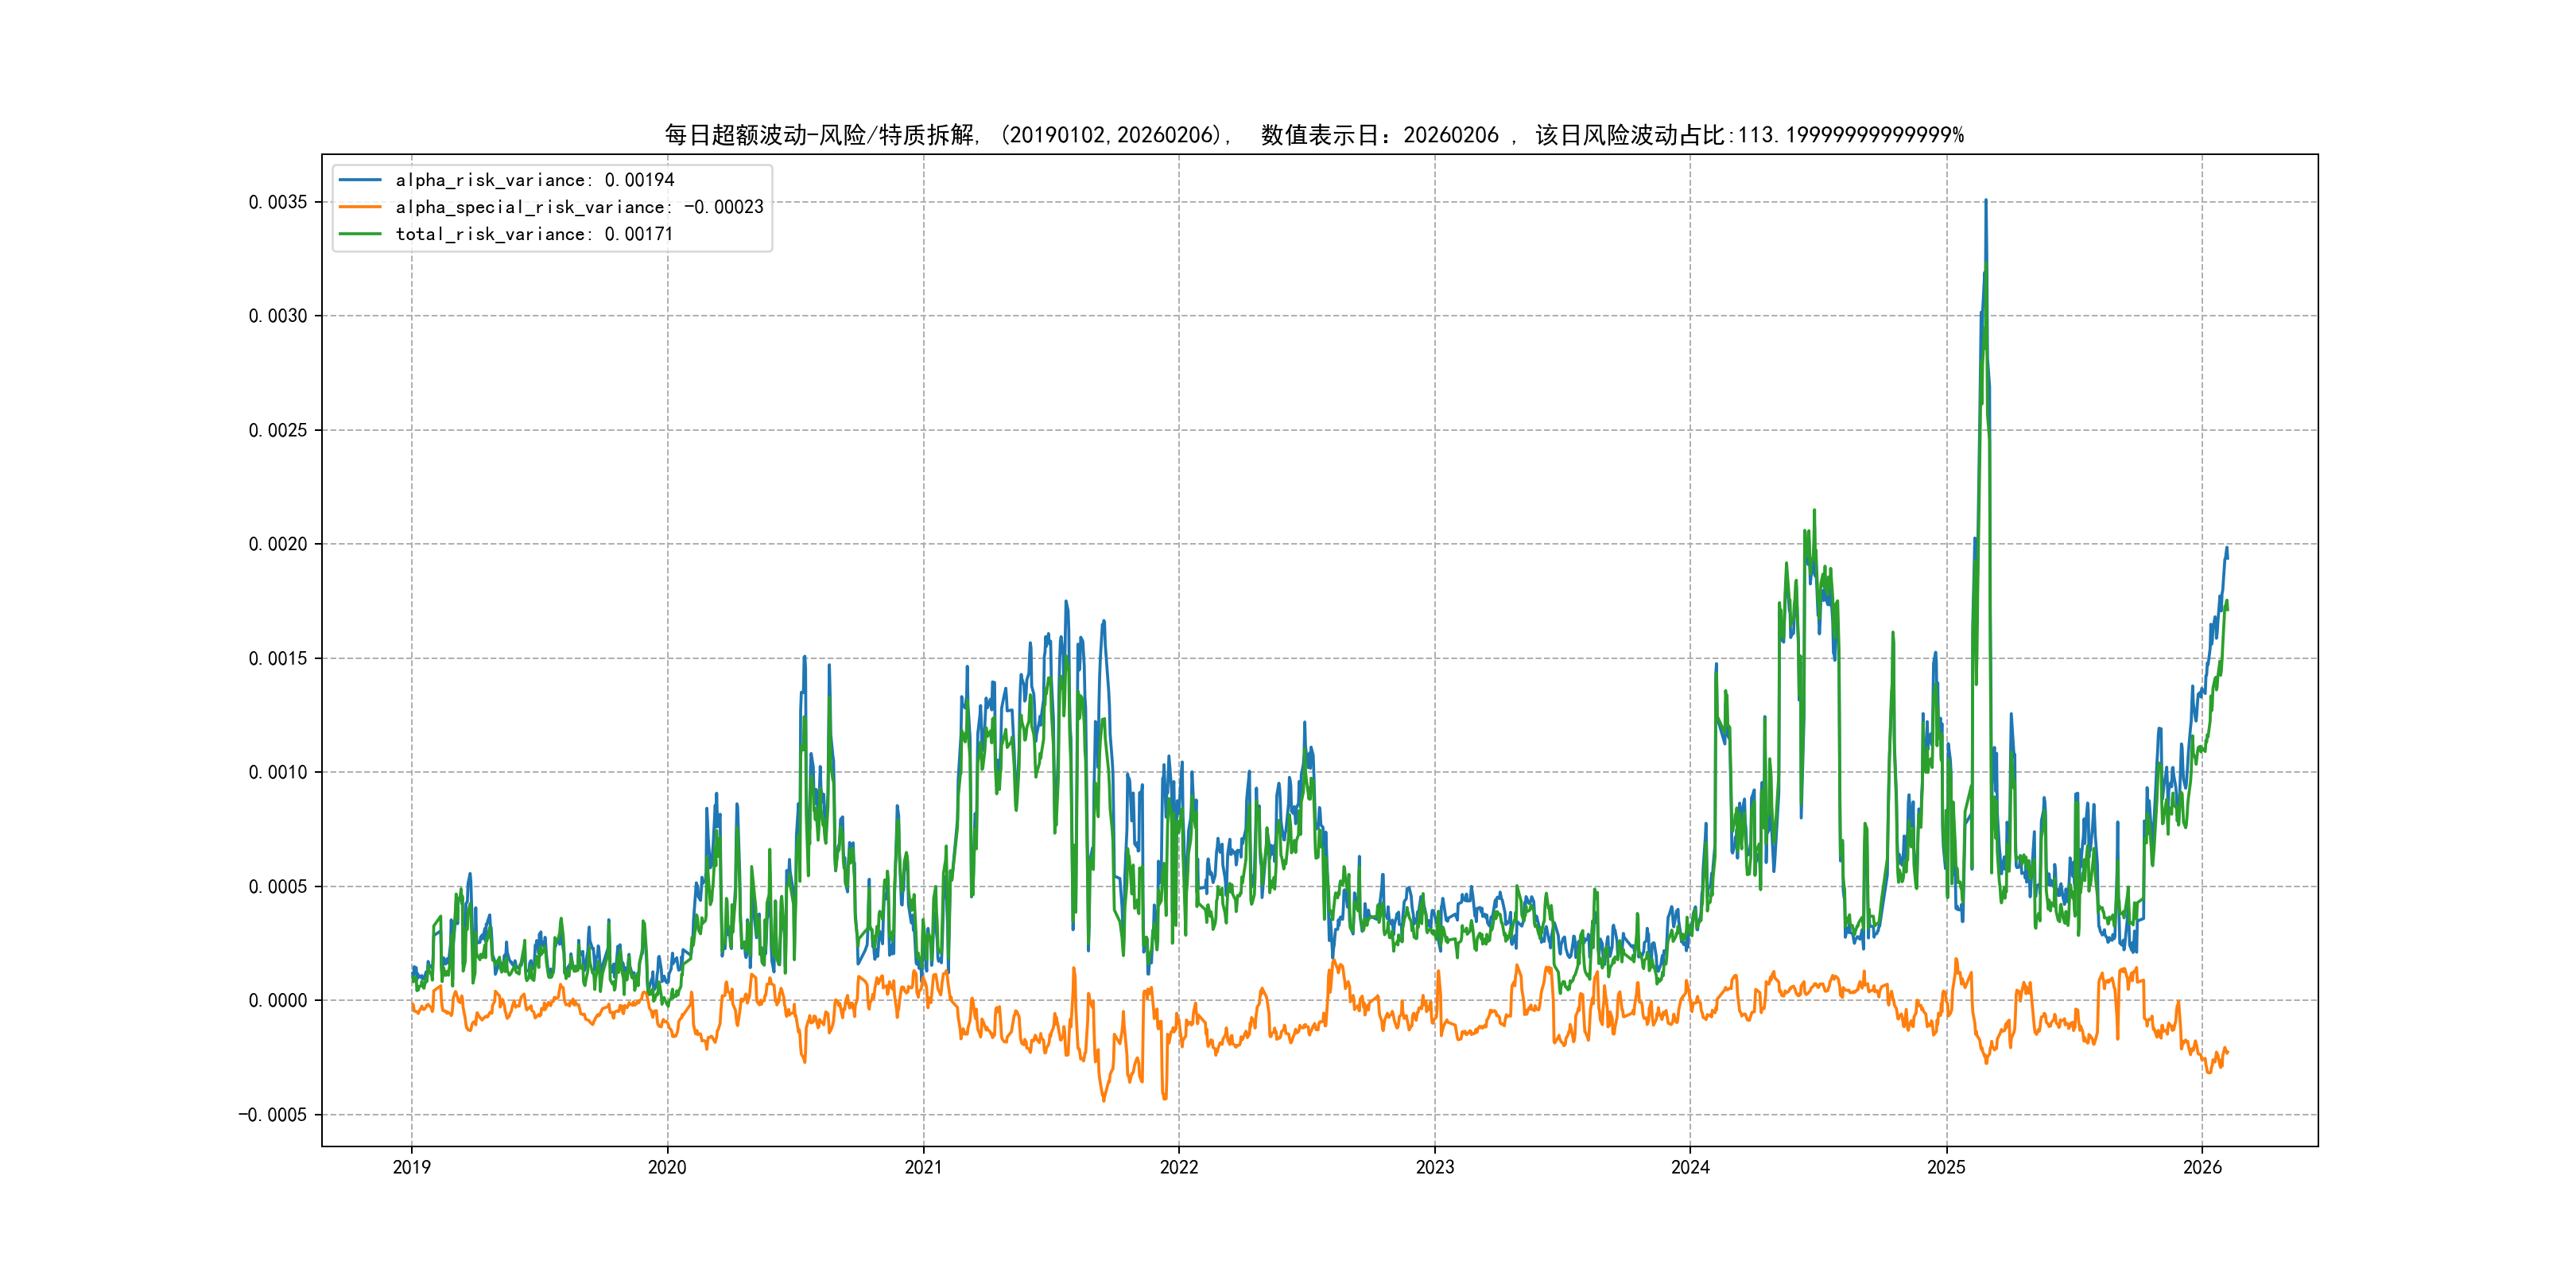Viewport: 2576px width, 1288px height.
Task: Click the 2022 x-axis tick label
Action: pos(1179,1167)
